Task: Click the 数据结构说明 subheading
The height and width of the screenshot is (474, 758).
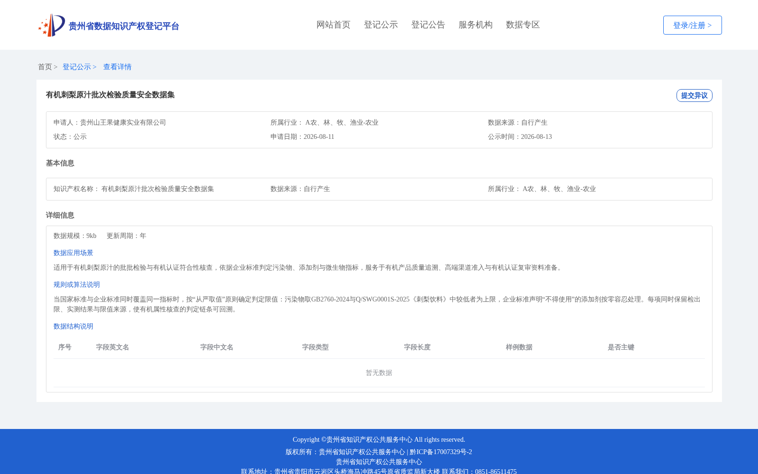Action: click(x=73, y=326)
